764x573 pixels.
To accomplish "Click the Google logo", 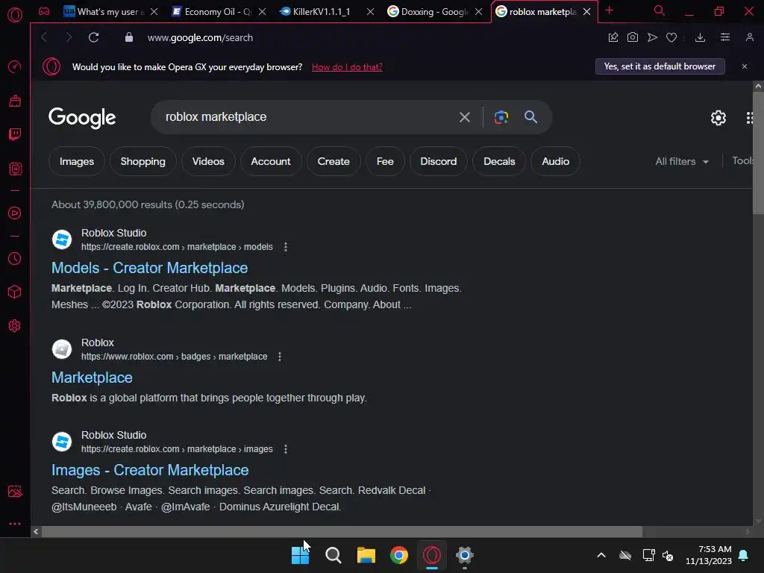I will (82, 118).
